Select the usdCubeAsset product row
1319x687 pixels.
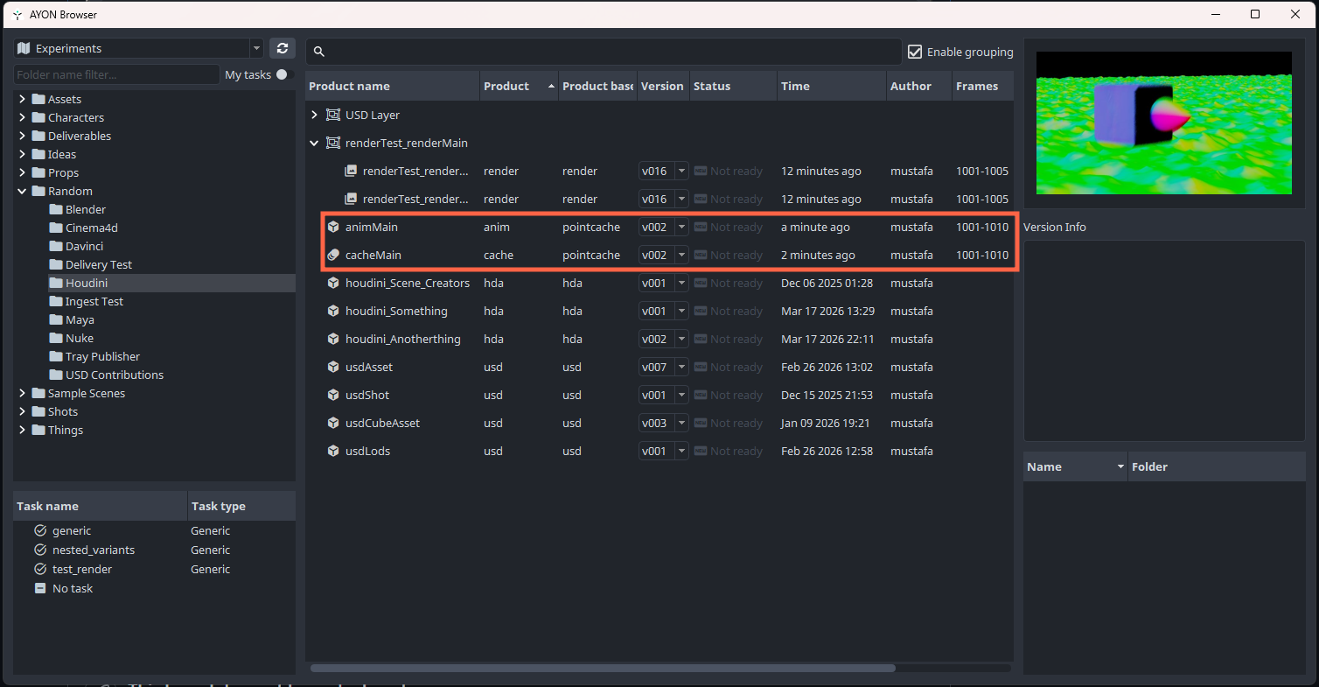coord(382,423)
